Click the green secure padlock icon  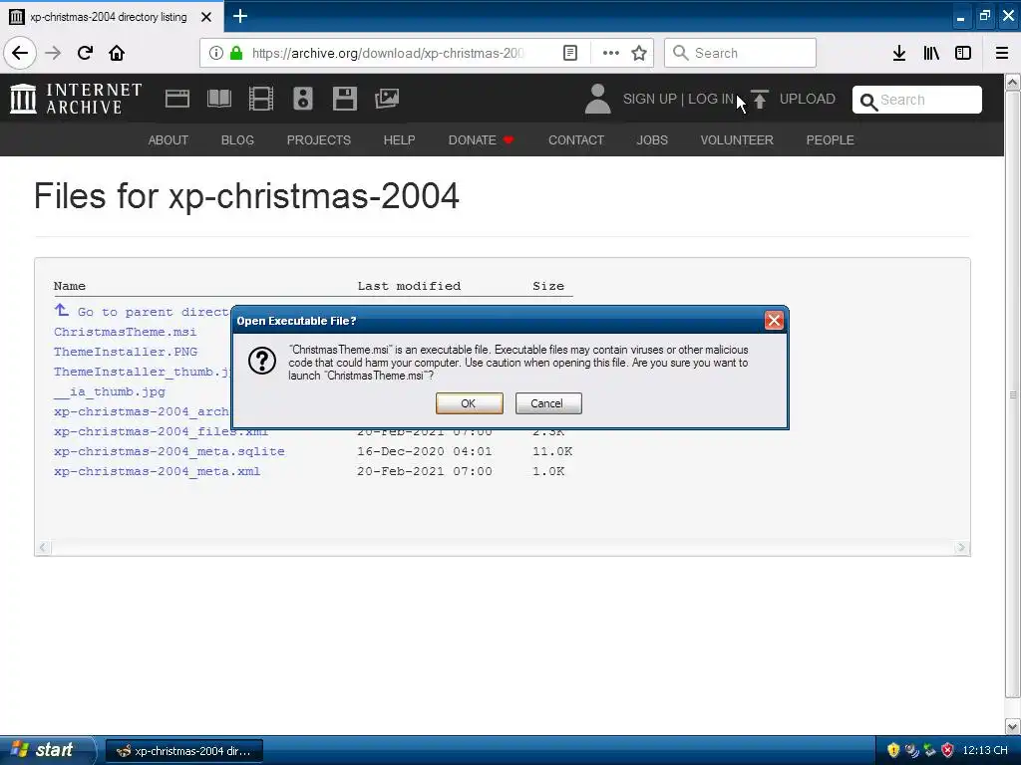coord(236,53)
